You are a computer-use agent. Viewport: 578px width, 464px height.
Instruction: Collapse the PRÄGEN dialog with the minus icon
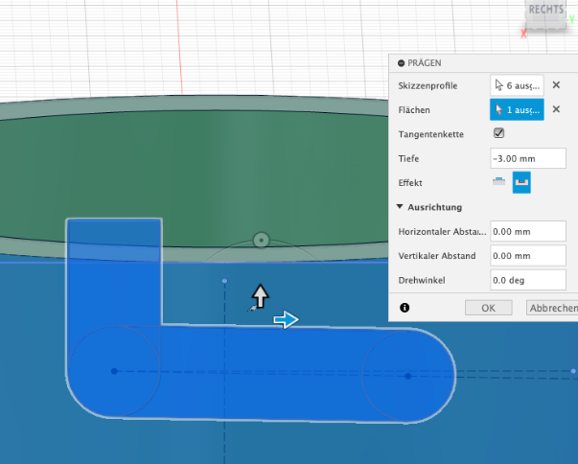(401, 61)
